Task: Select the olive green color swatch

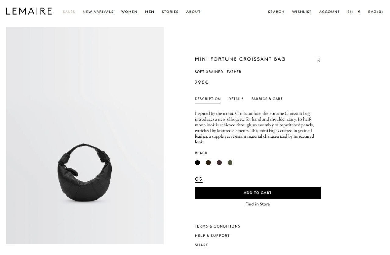Action: point(230,163)
